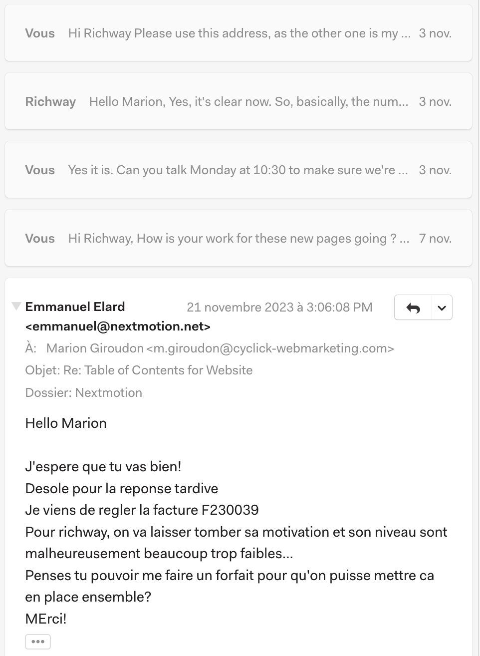Click the emmanuel@nextmotion.net sender address
Screen dimensions: 480x656
coord(118,327)
